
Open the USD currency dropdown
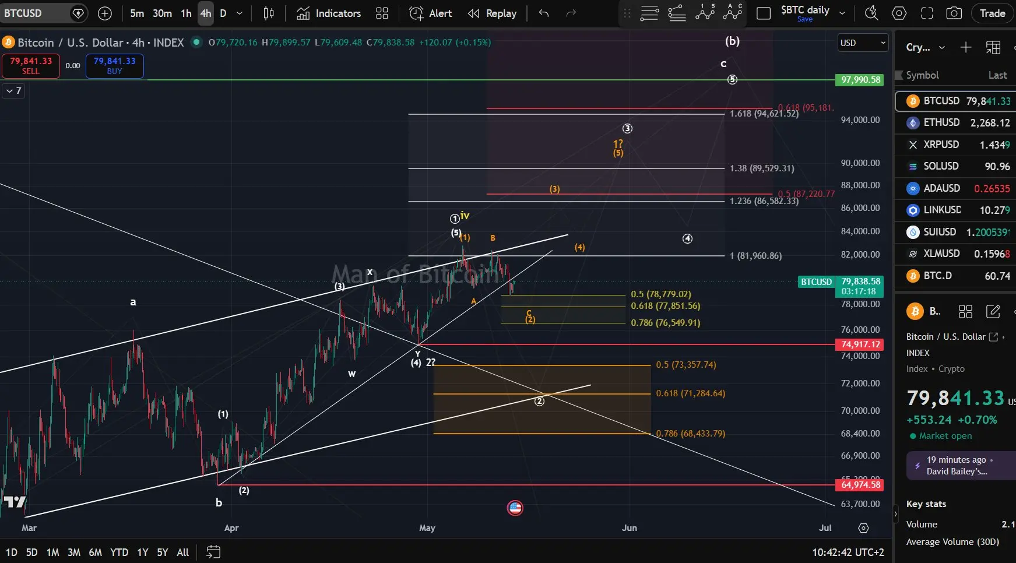click(x=863, y=43)
